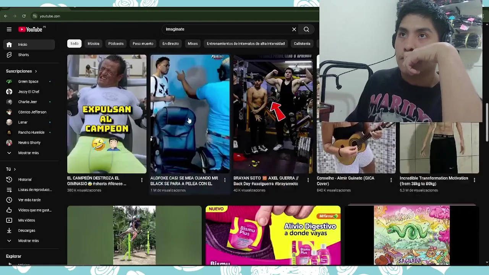The width and height of the screenshot is (489, 275).
Task: Open Videos que me gustan in sidebar
Action: point(29,210)
